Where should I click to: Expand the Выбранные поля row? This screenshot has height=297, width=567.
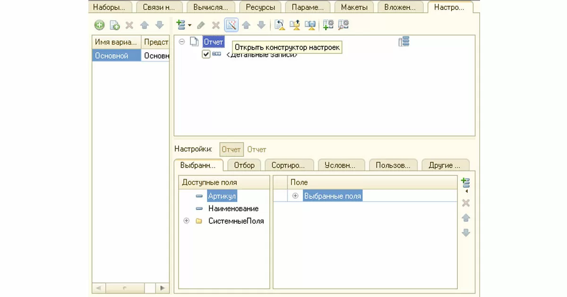pos(295,196)
